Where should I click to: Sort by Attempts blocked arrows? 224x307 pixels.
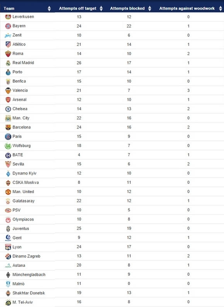(x=149, y=8)
